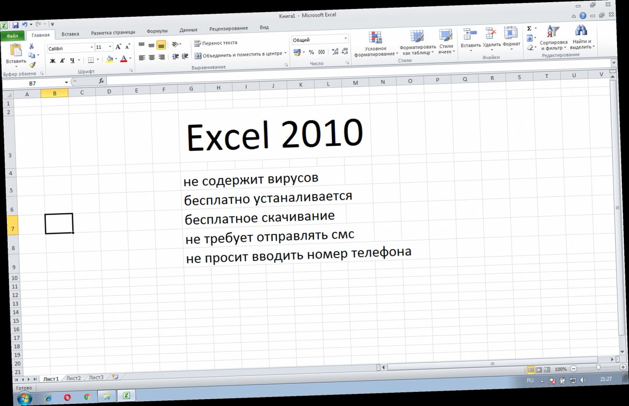Toggle align text left
Image resolution: width=629 pixels, height=406 pixels.
click(142, 57)
